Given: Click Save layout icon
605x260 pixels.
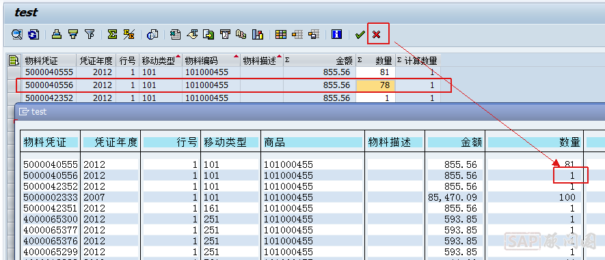Looking at the screenshot, I should 314,35.
